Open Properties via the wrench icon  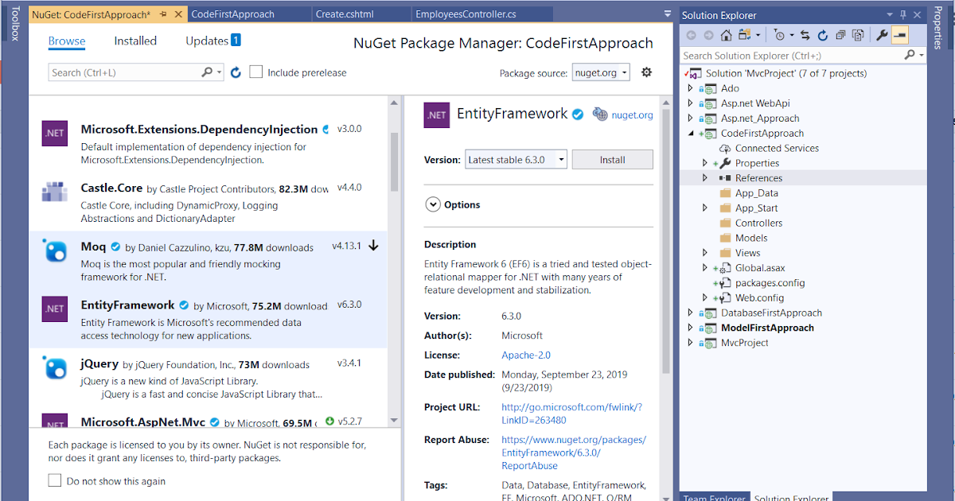tap(882, 35)
